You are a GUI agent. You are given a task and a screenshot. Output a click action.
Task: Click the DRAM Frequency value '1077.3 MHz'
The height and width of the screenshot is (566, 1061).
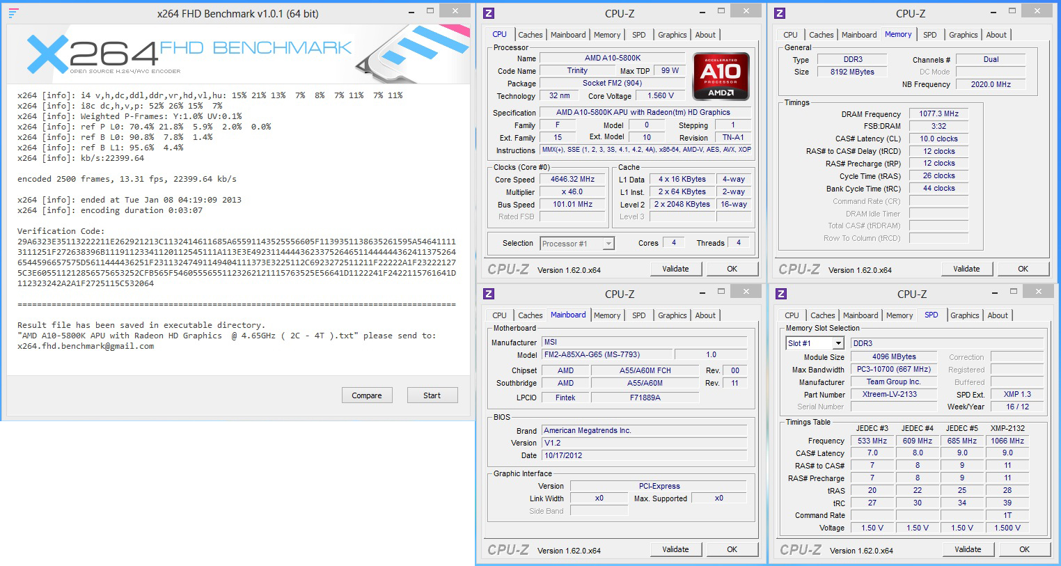(x=938, y=114)
